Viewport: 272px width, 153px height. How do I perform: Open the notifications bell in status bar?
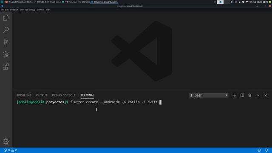[x=266, y=150]
